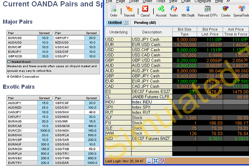Click the IWM underlying cell
This screenshot has width=249, height=166.
click(118, 133)
